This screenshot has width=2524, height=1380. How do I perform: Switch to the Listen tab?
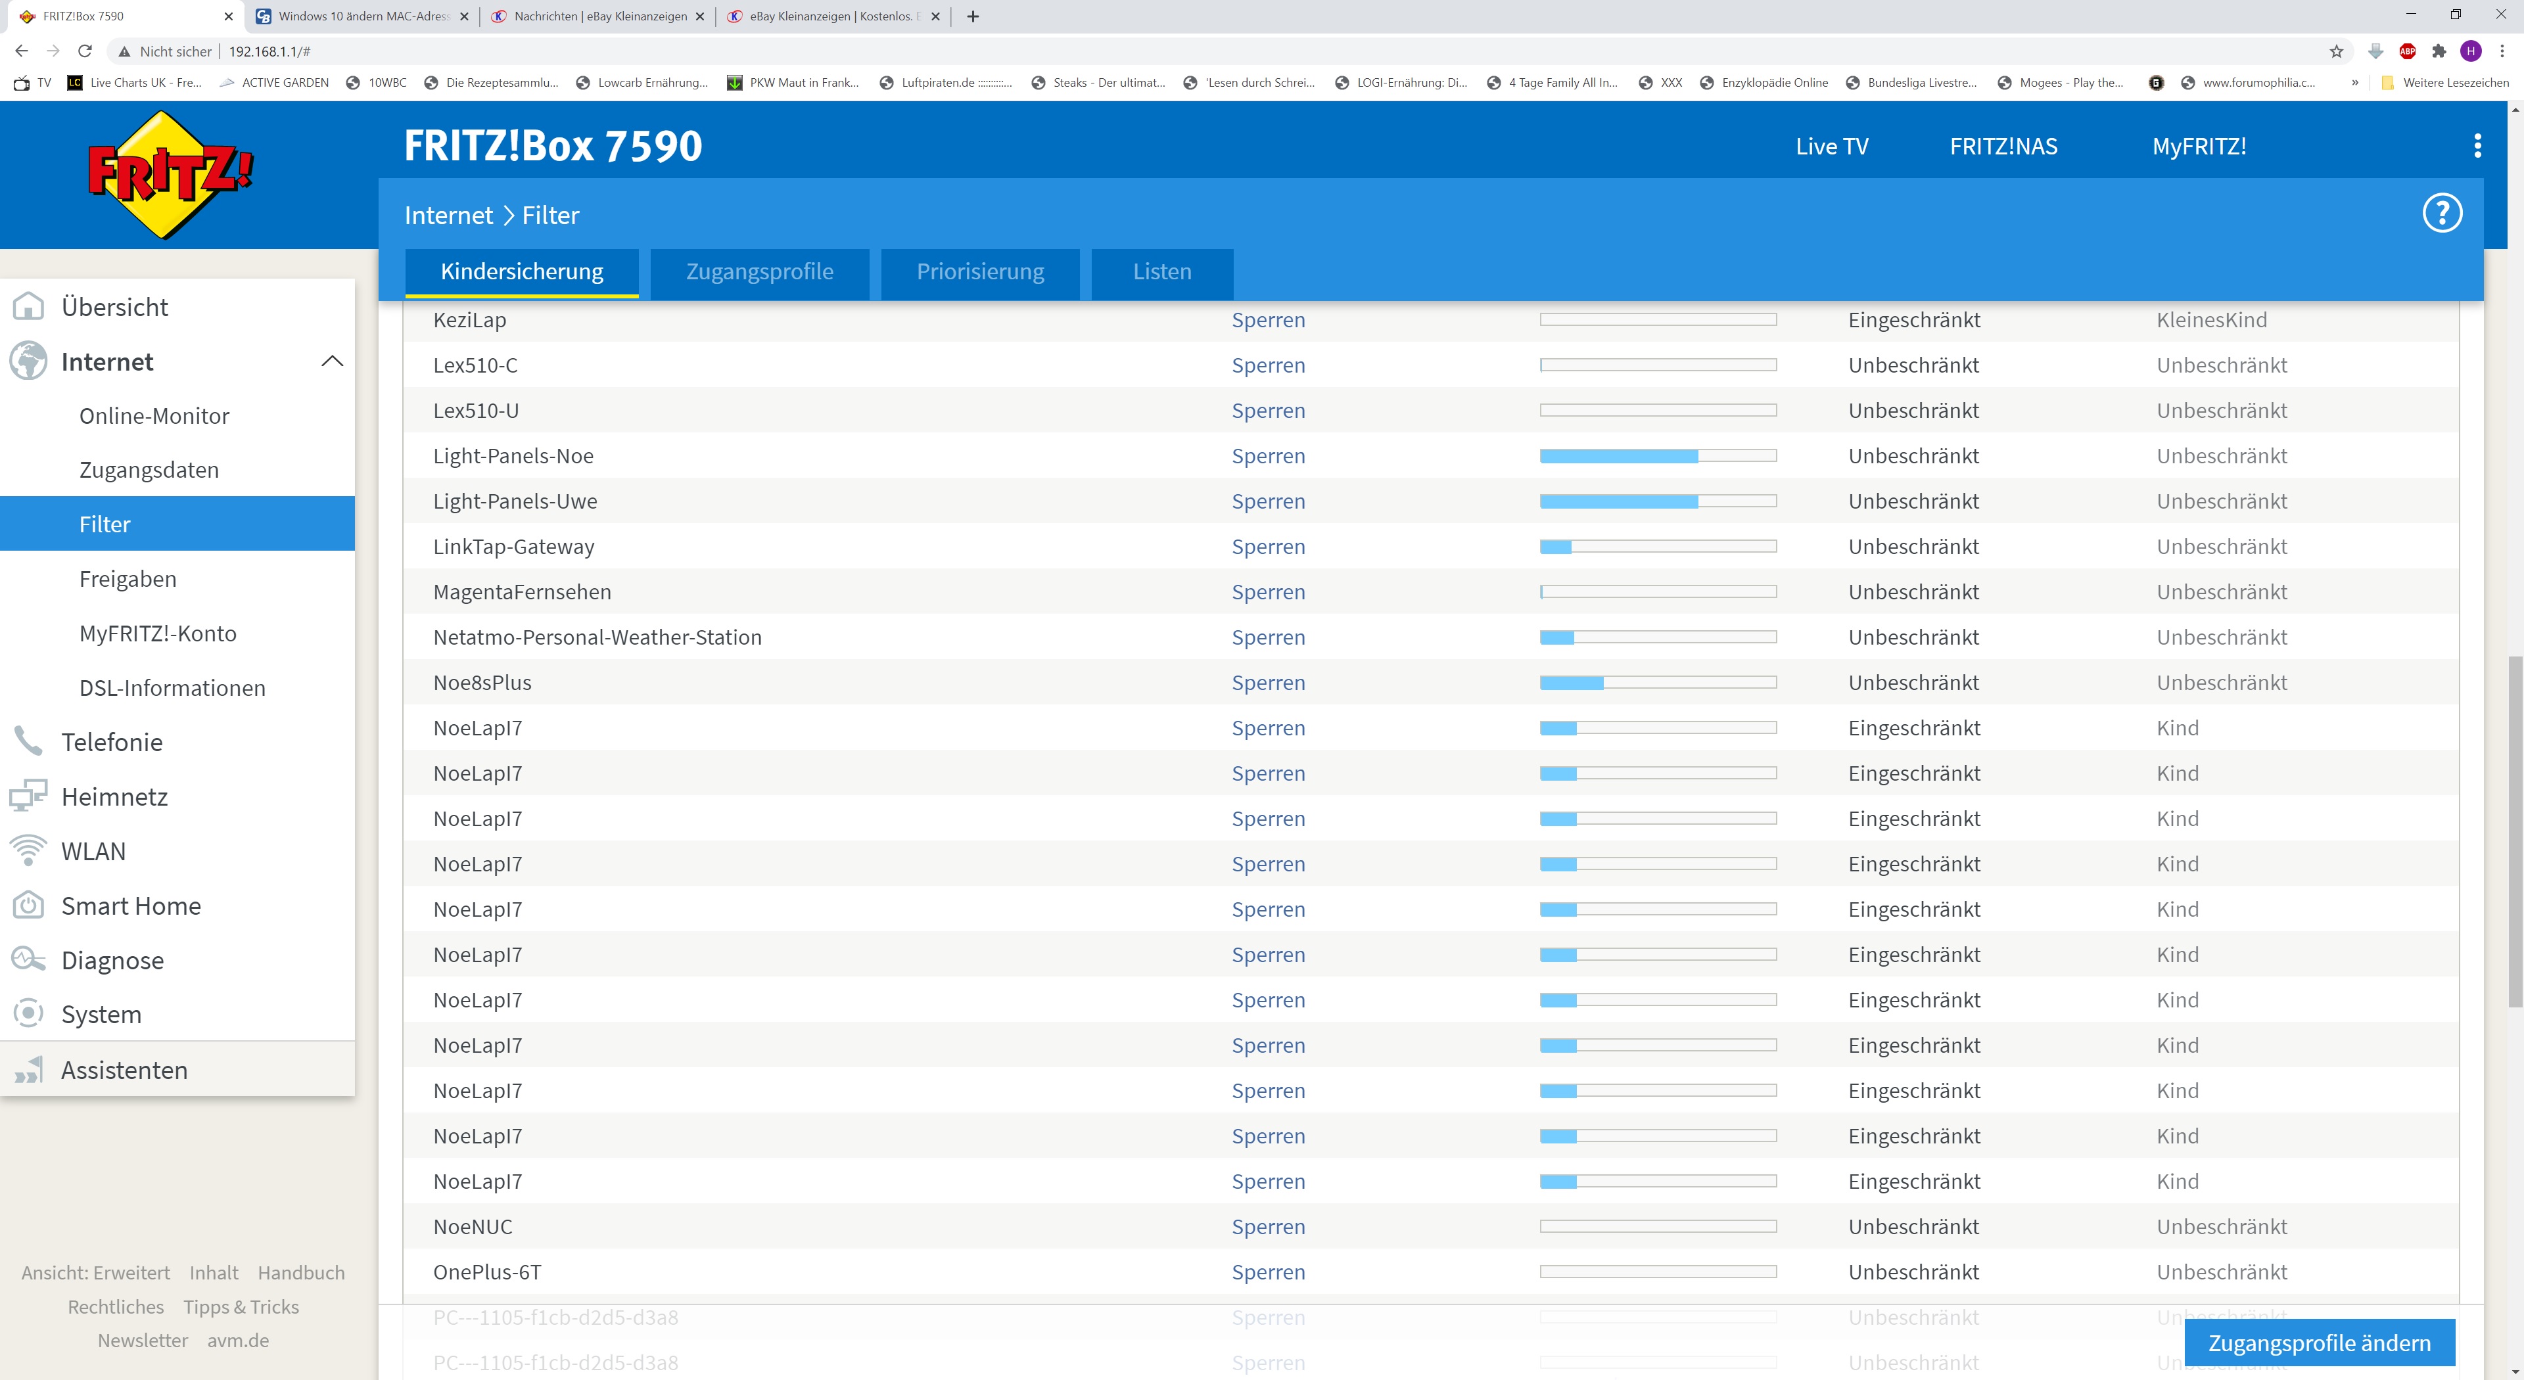pyautogui.click(x=1161, y=272)
